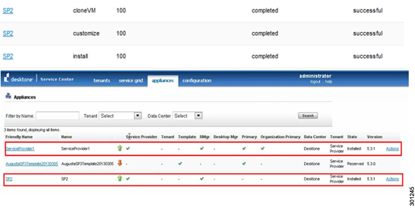
Task: Select the customize task cell
Action: tap(86, 34)
